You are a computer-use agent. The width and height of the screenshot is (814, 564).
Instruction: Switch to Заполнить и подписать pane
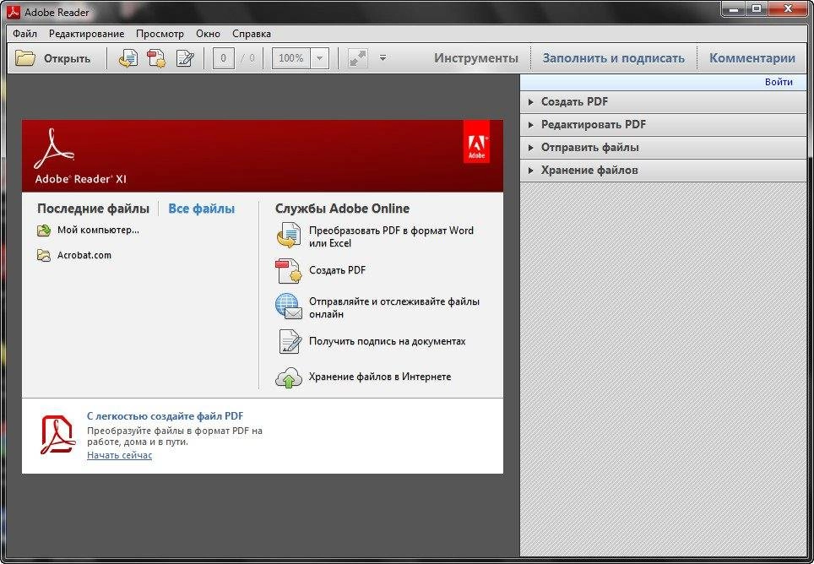pyautogui.click(x=614, y=58)
